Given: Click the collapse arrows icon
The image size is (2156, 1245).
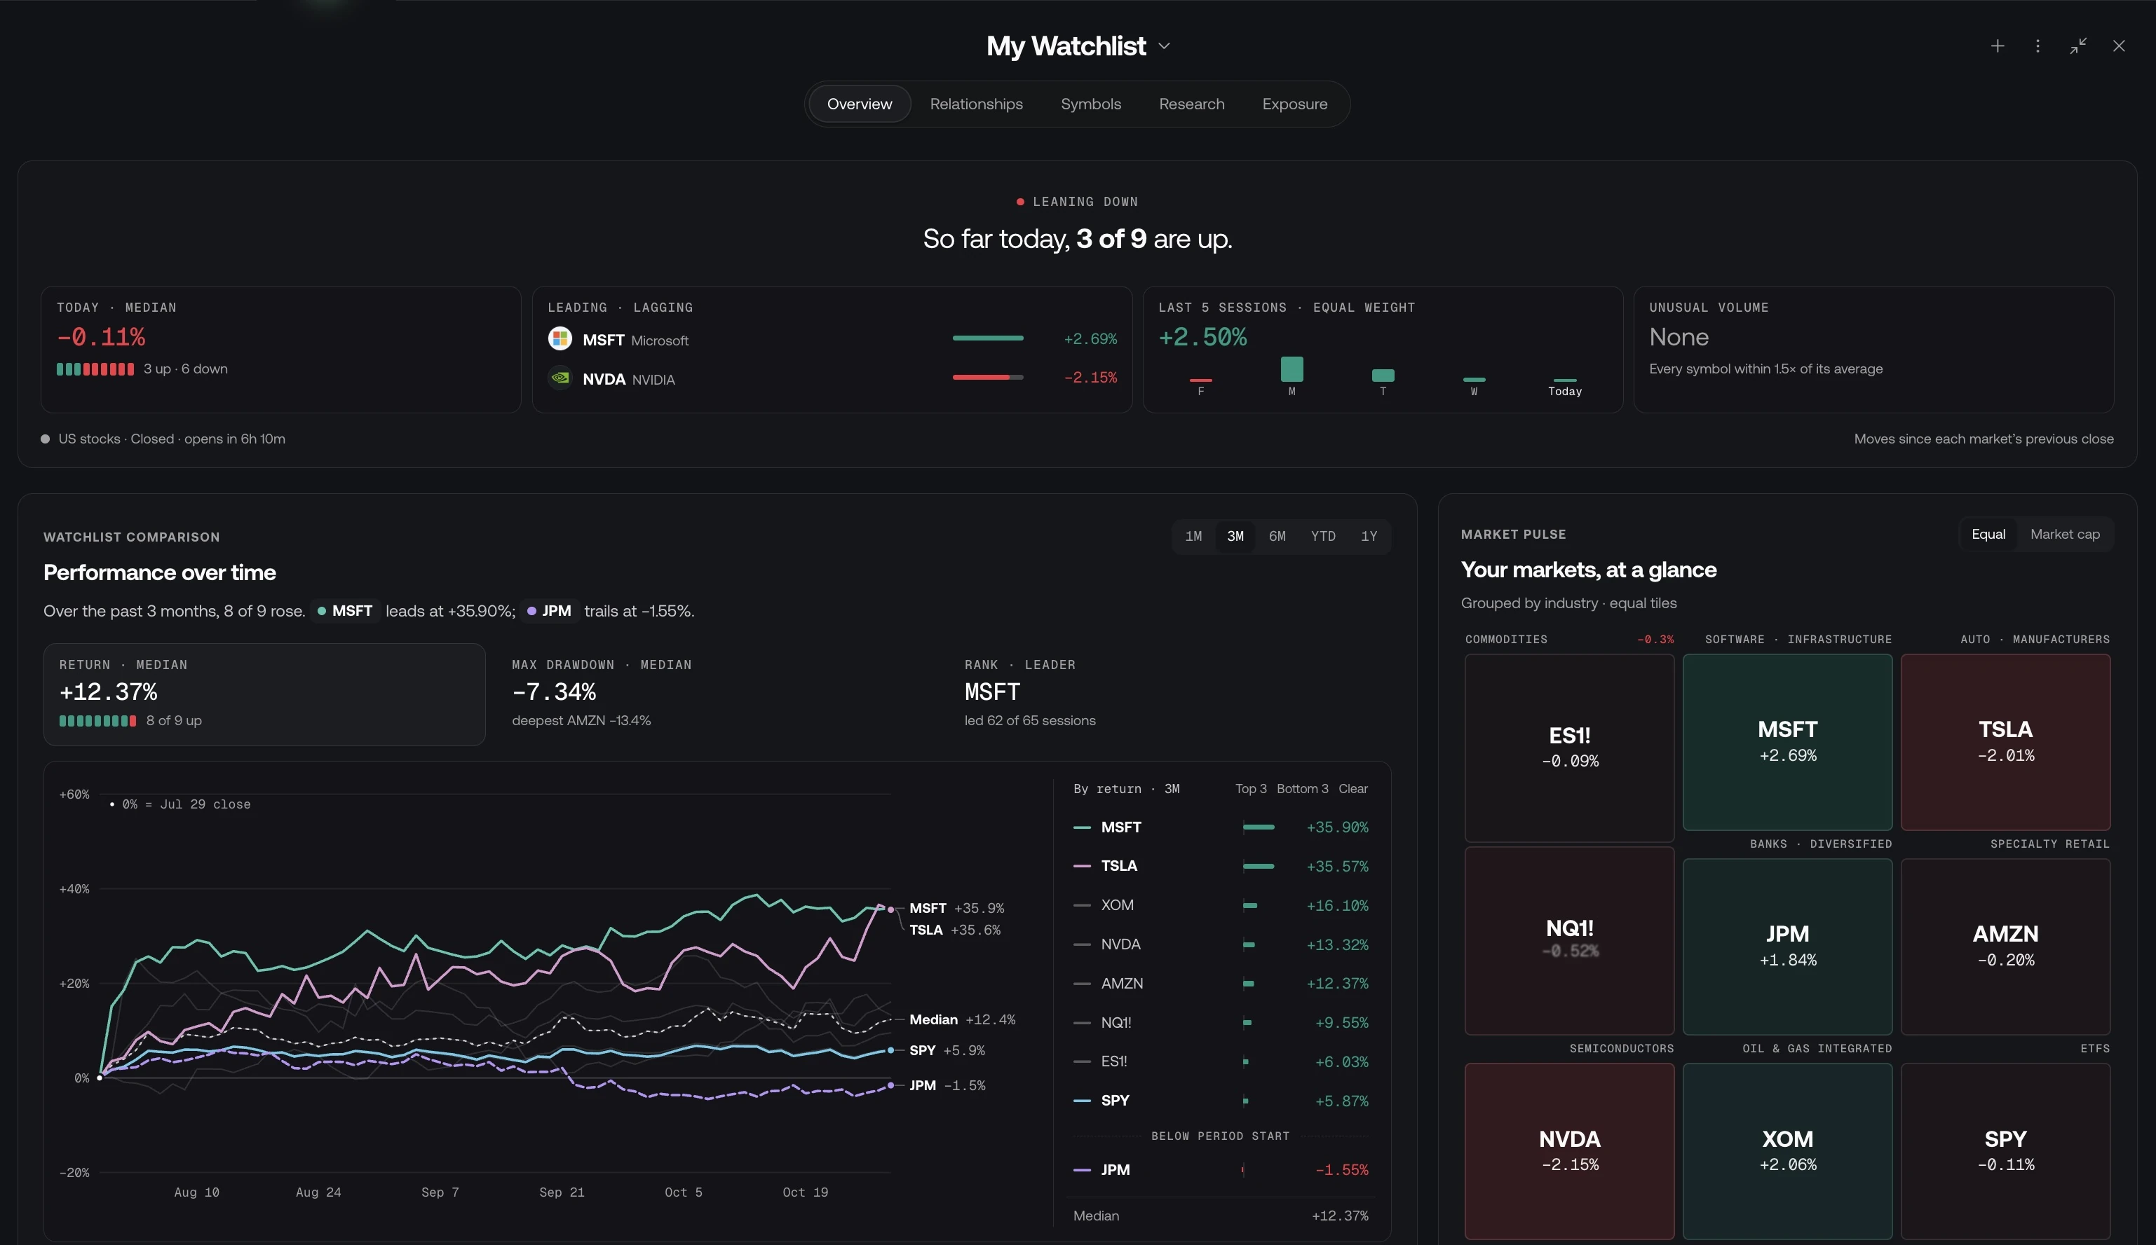Looking at the screenshot, I should [x=2078, y=46].
